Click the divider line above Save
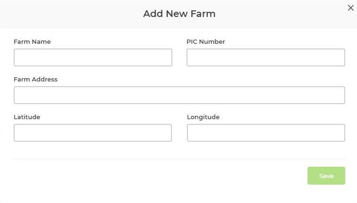Screen dimensions: 357x203 (179, 159)
